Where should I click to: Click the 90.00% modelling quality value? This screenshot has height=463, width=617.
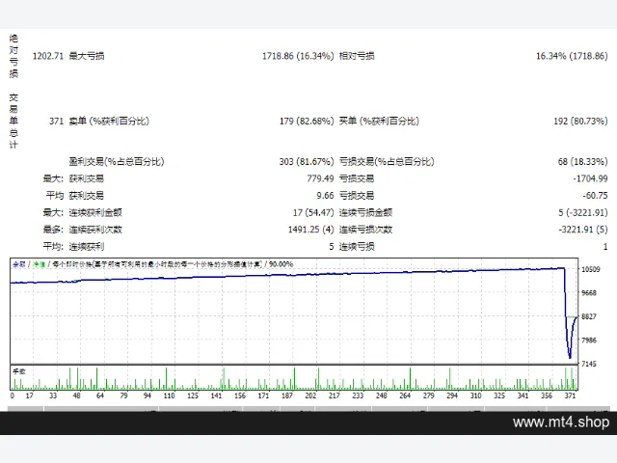[x=281, y=264]
